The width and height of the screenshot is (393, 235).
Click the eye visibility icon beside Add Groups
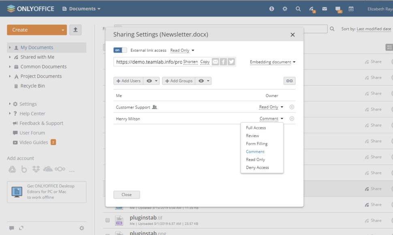(201, 81)
